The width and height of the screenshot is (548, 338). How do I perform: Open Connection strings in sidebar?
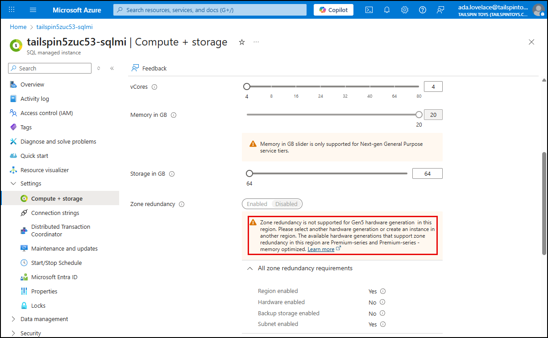pyautogui.click(x=55, y=213)
